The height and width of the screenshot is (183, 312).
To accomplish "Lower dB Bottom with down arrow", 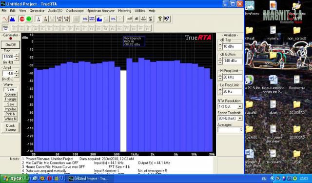I will click(x=220, y=62).
